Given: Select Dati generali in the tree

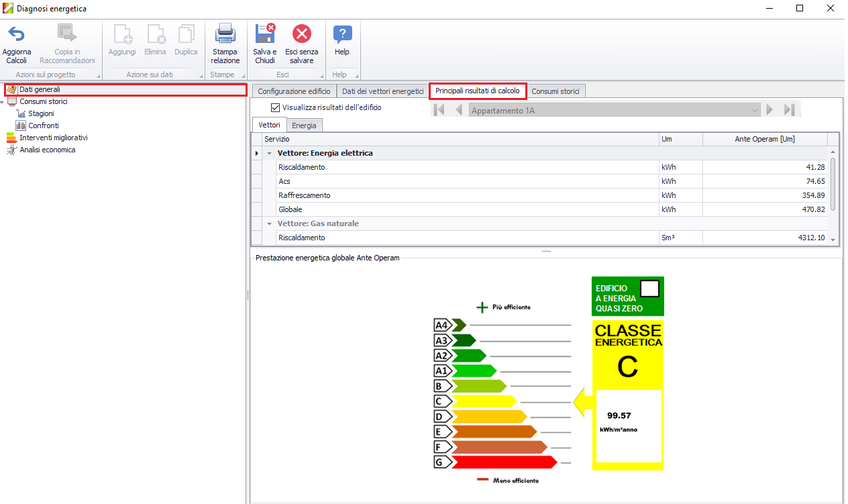Looking at the screenshot, I should (40, 89).
